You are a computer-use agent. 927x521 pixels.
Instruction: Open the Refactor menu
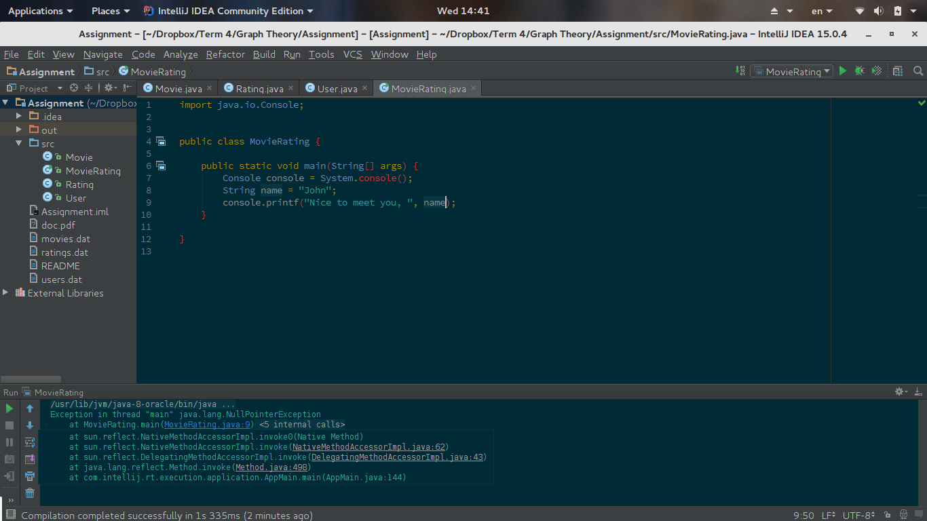click(x=225, y=54)
